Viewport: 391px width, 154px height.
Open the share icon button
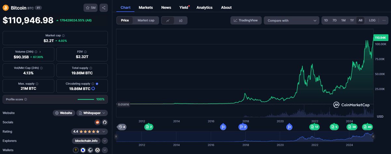pos(104,7)
